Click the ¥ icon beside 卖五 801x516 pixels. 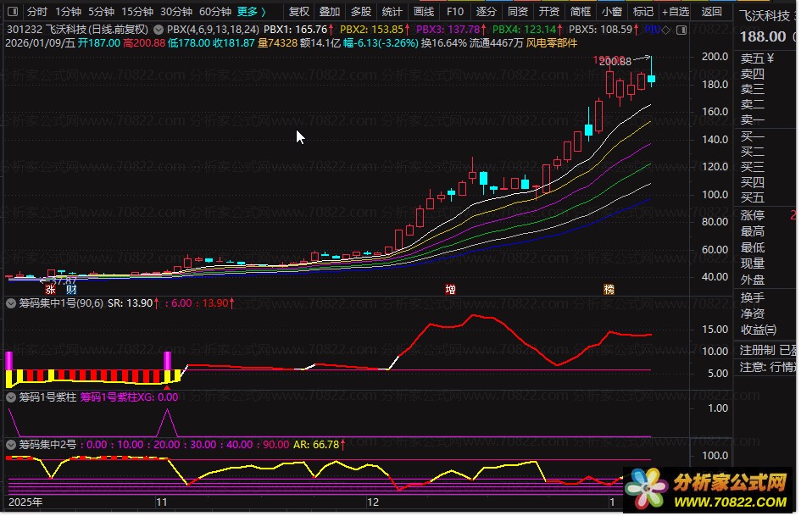[770, 58]
